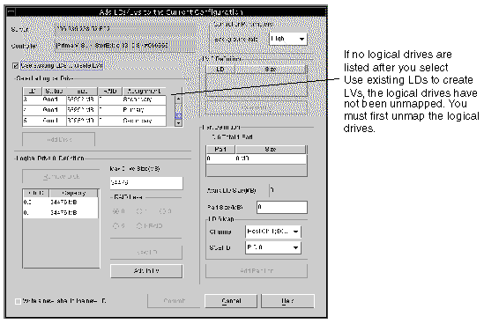Click the Capacity column header in disk table

pyautogui.click(x=74, y=194)
